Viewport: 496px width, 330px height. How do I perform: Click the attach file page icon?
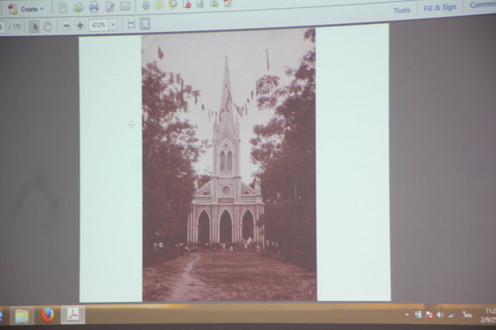pos(201,4)
